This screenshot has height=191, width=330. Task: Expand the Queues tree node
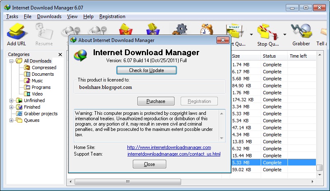click(12, 120)
